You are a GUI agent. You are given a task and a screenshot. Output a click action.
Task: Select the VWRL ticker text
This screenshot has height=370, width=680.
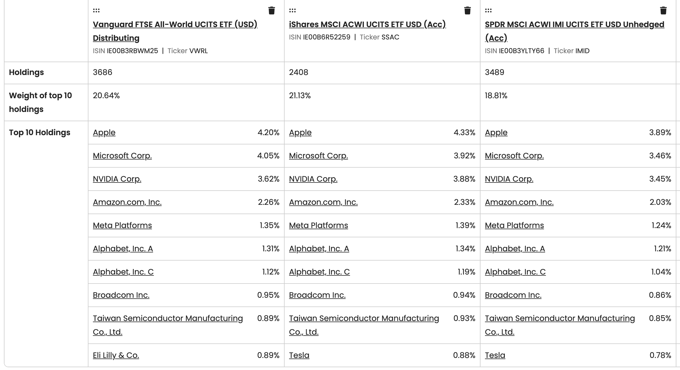(198, 51)
